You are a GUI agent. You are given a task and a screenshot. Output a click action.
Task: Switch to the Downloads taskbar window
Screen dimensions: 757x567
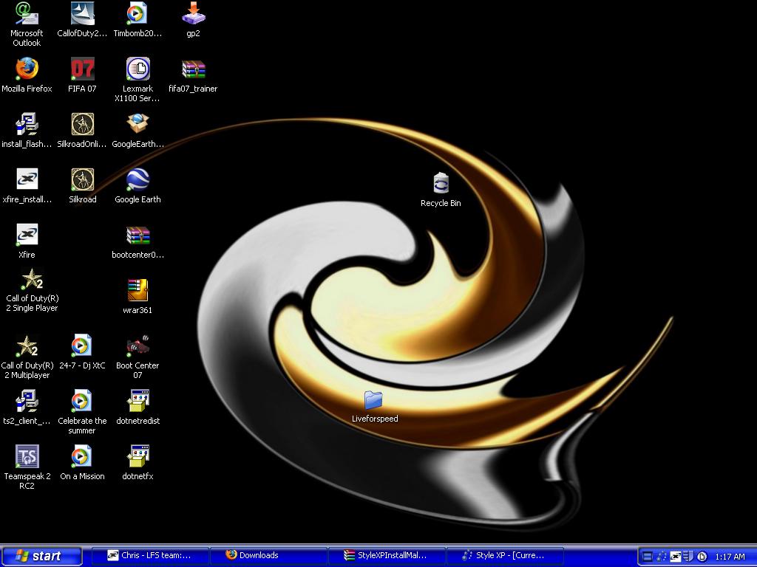[269, 555]
